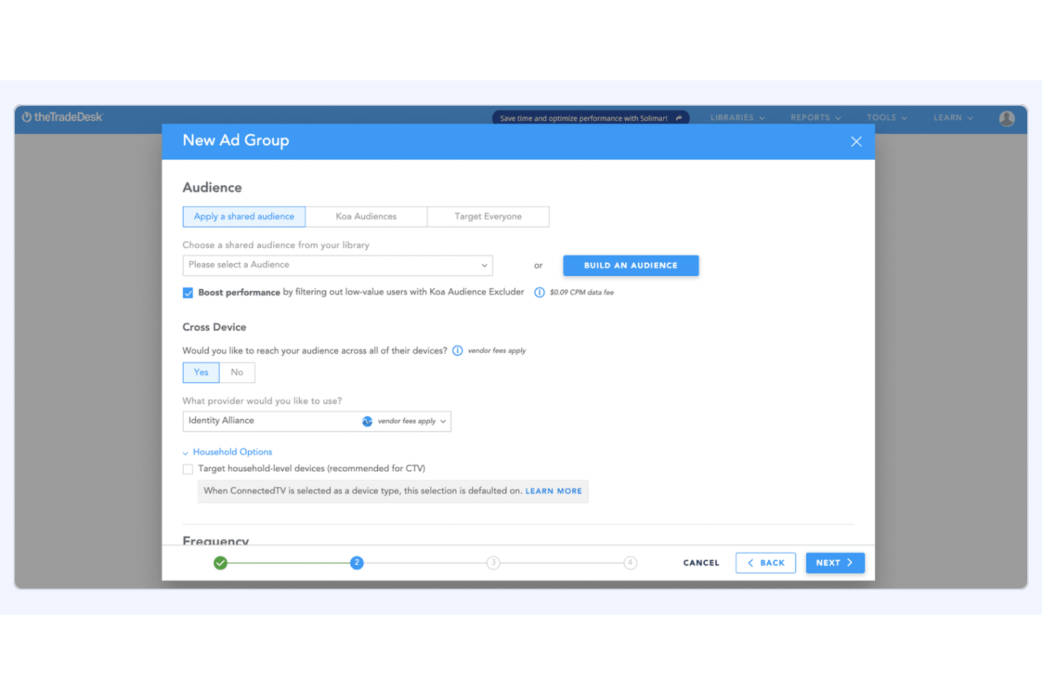Image resolution: width=1042 pixels, height=695 pixels.
Task: Close the New Ad Group dialog
Action: (x=856, y=142)
